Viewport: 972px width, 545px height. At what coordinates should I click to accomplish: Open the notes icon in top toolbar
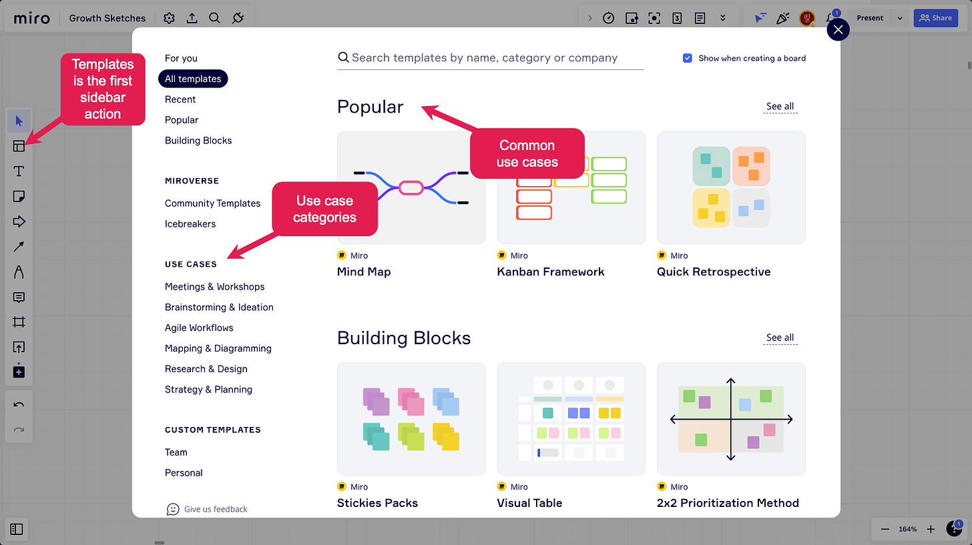pyautogui.click(x=700, y=18)
